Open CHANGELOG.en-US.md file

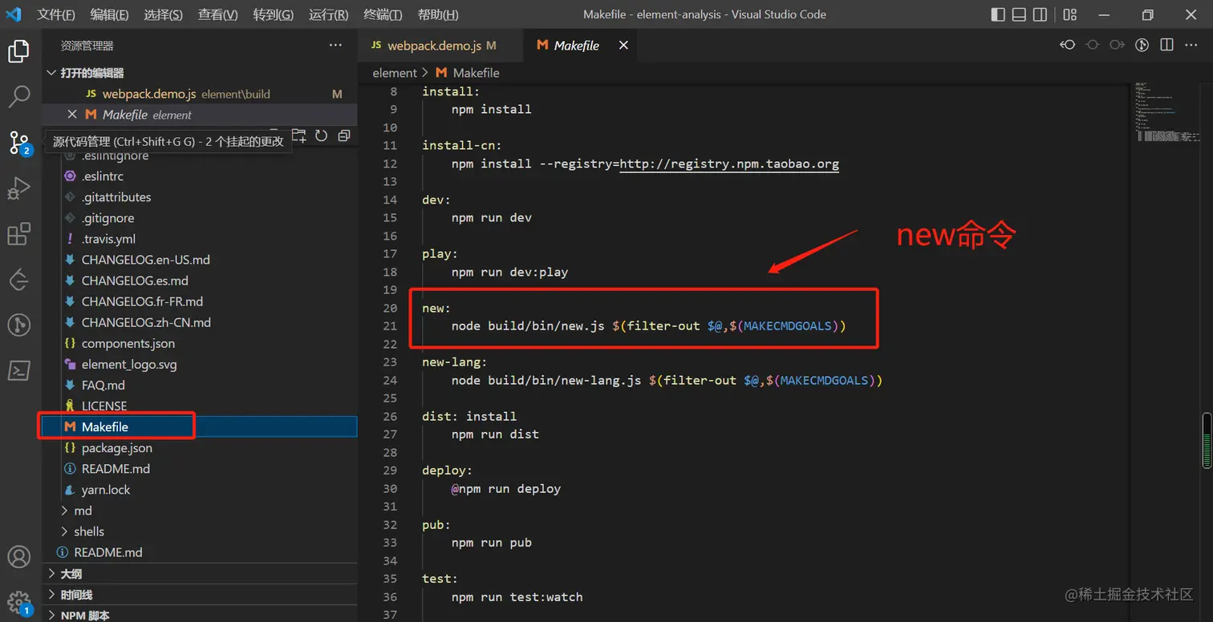click(200, 260)
